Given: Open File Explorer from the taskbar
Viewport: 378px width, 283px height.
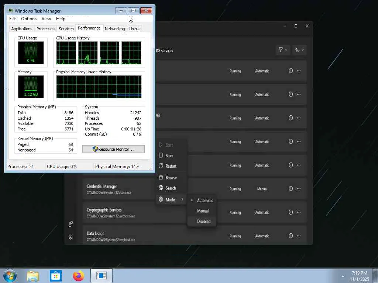Looking at the screenshot, I should point(33,276).
